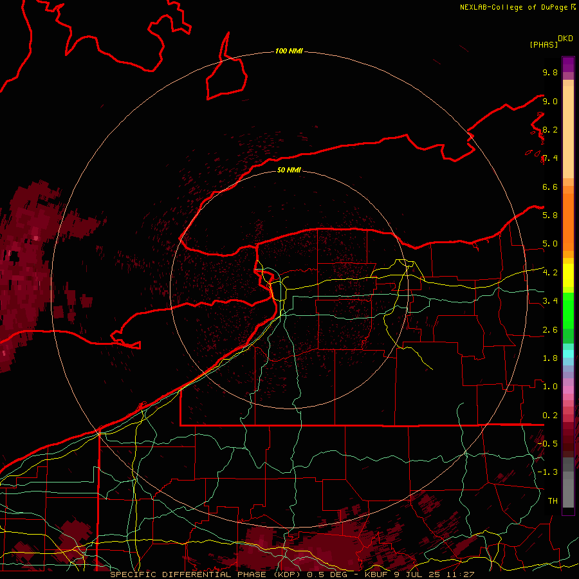Click the DKD product label
Viewport: 579px width, 579px height.
[565, 39]
